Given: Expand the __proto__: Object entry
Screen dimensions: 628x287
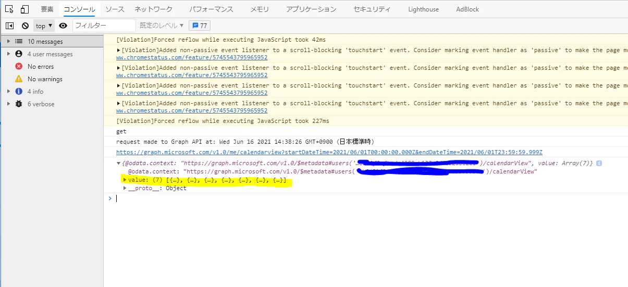Looking at the screenshot, I should 125,188.
